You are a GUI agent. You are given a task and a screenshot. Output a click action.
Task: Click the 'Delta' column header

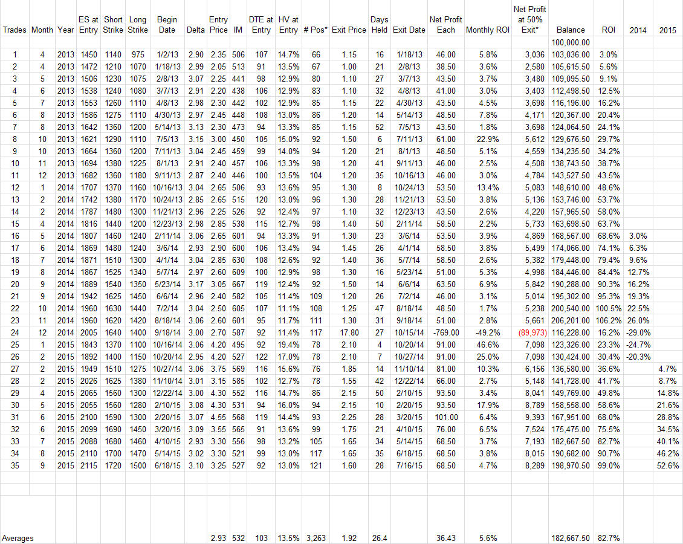click(196, 30)
